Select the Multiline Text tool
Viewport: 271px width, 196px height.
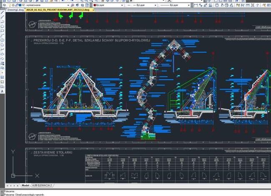[x=2, y=91]
